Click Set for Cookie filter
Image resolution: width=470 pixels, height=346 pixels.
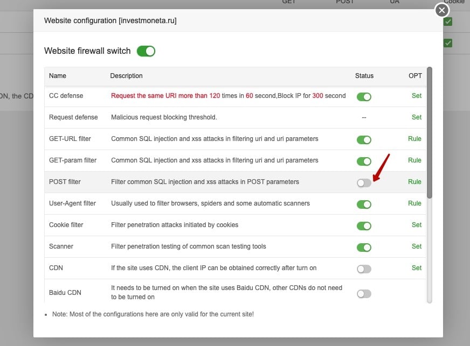click(416, 225)
